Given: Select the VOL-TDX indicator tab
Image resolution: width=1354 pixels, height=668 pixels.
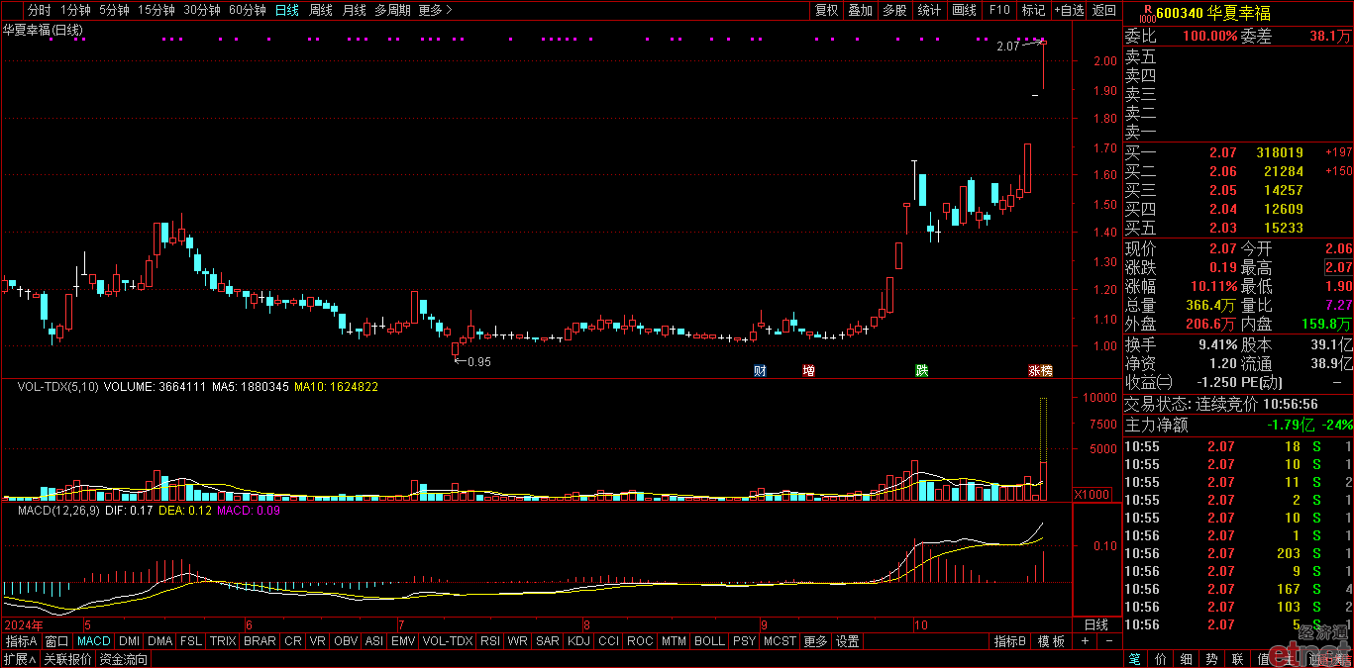Looking at the screenshot, I should [448, 641].
